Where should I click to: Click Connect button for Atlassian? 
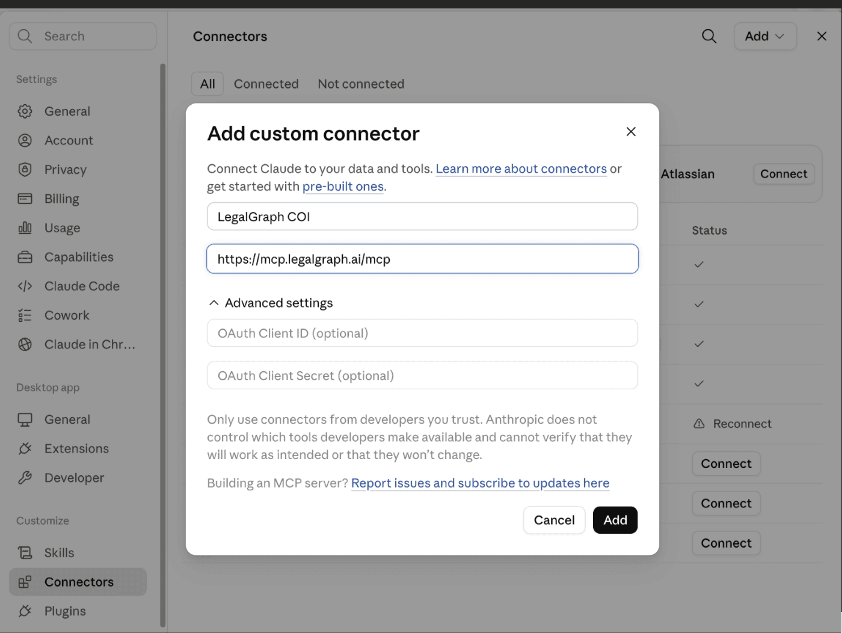tap(784, 174)
